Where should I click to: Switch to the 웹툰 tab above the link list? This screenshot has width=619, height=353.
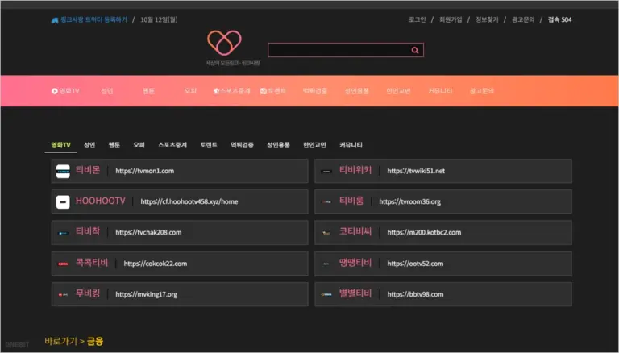click(114, 145)
